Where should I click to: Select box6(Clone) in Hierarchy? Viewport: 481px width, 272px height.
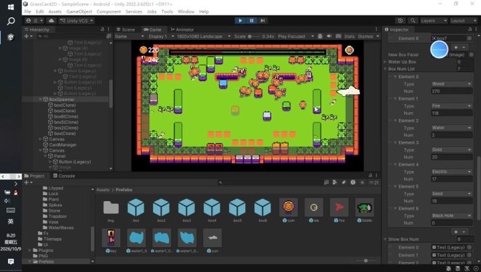[x=66, y=116]
